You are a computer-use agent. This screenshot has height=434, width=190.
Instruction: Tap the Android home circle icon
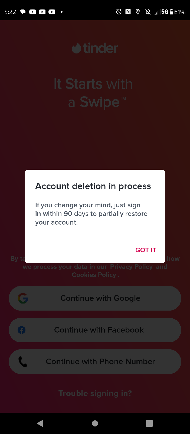click(x=95, y=423)
